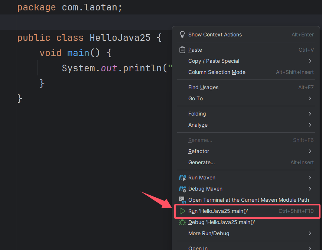Screen dimensions: 322x250
Task: Open the Go To submenu
Action: tap(246, 98)
